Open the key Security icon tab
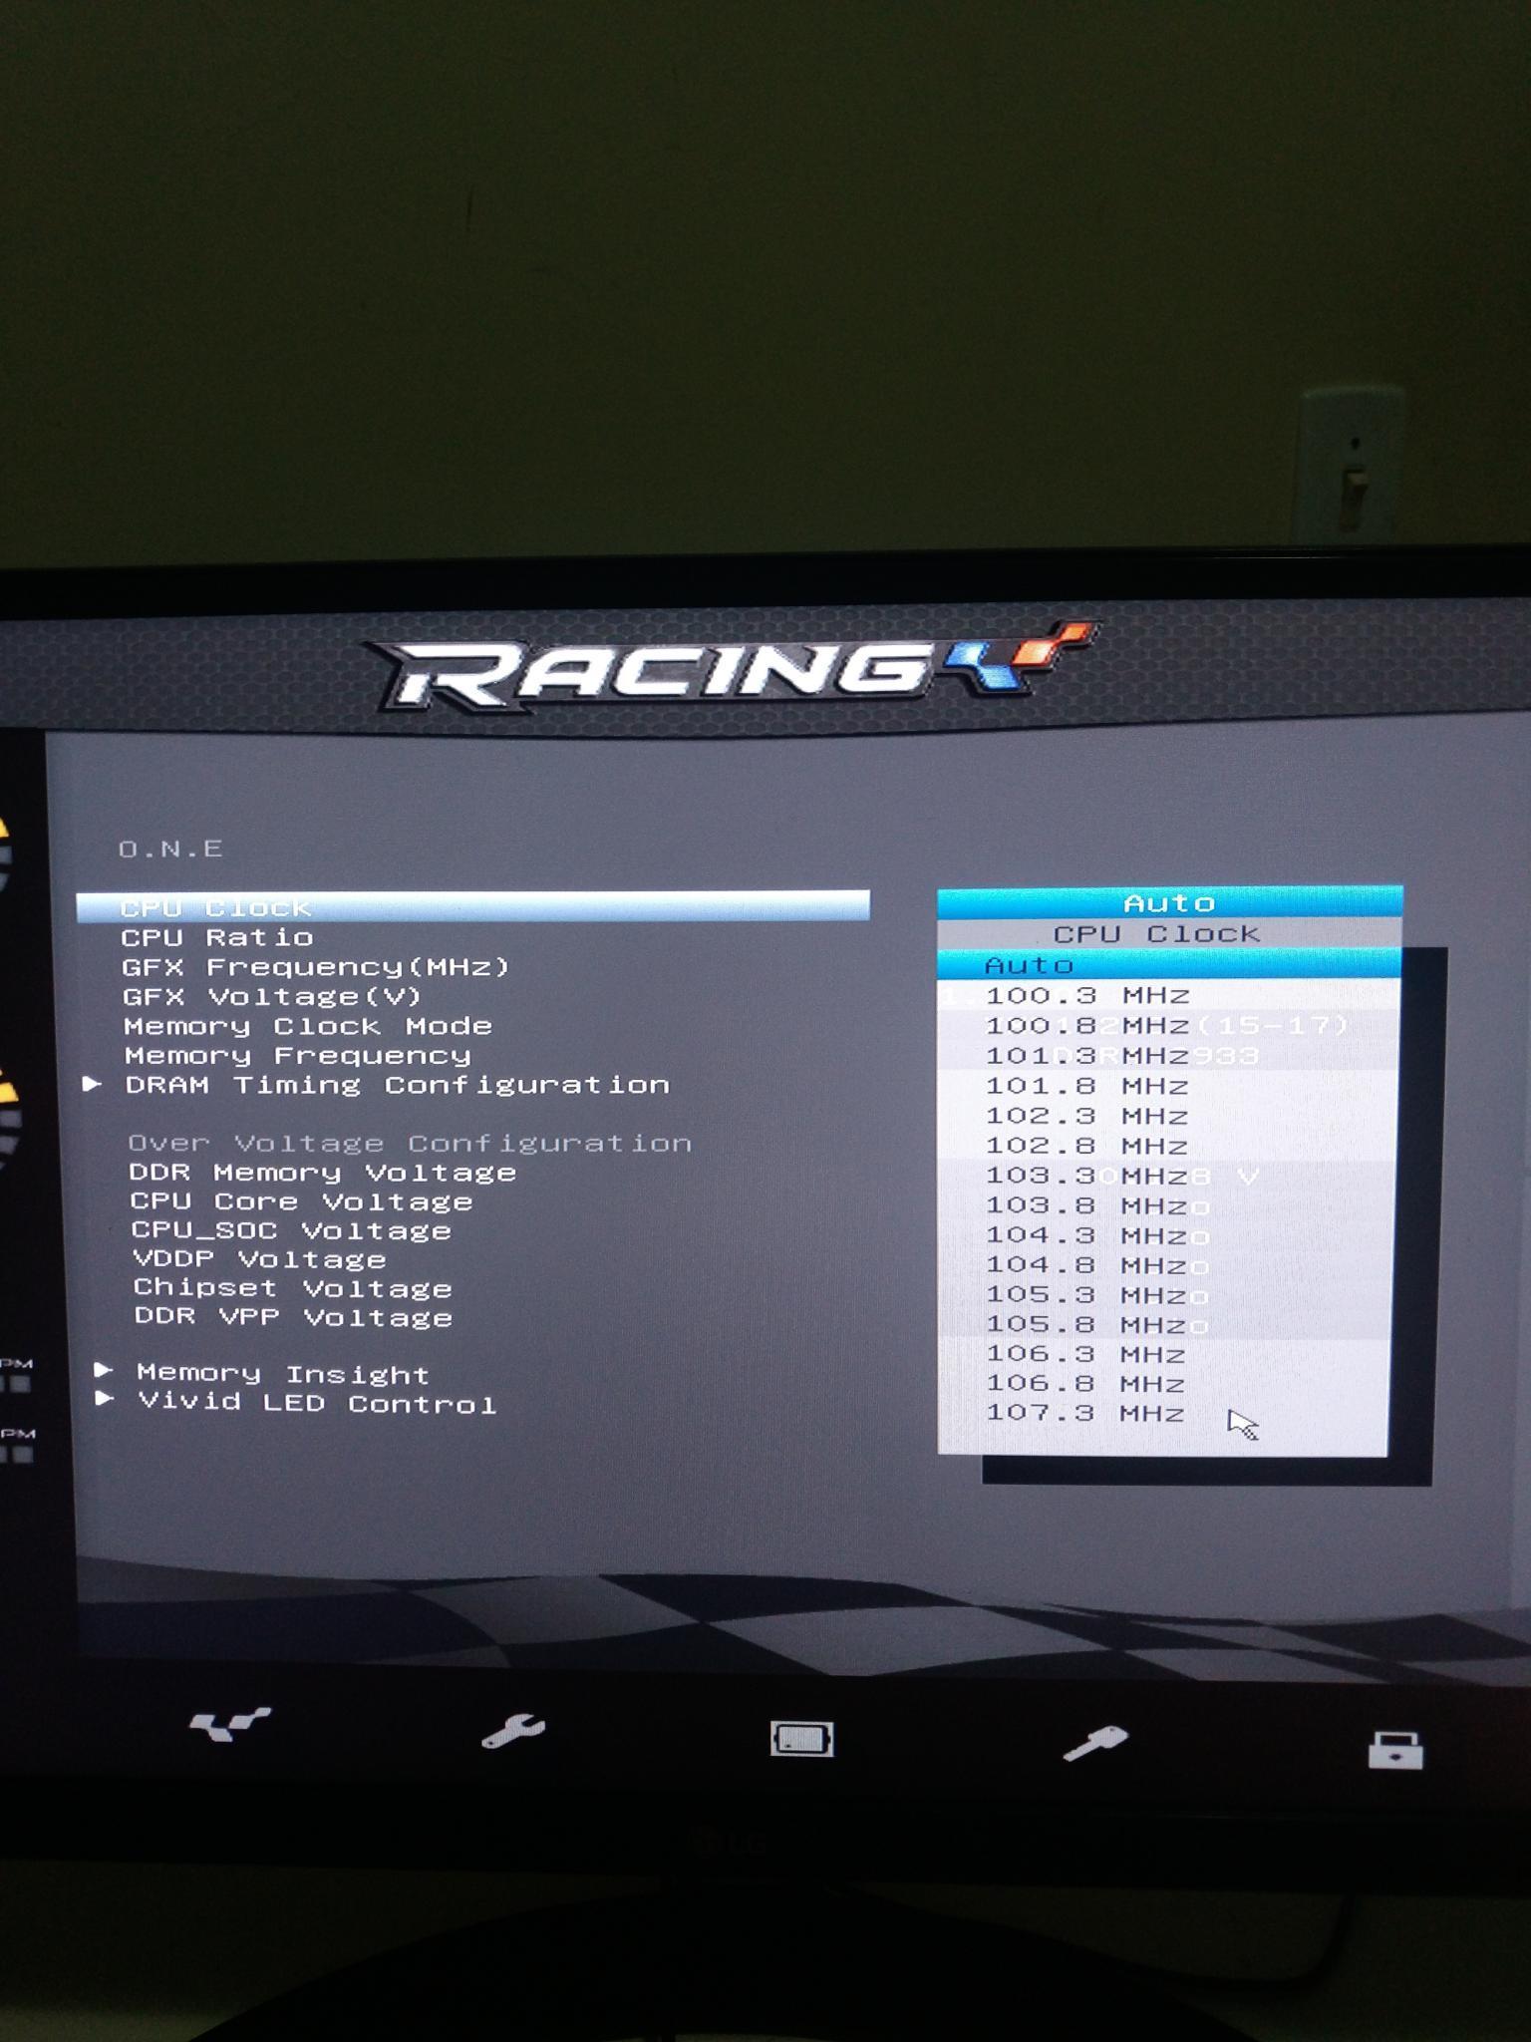The width and height of the screenshot is (1531, 2042). coord(1094,1744)
